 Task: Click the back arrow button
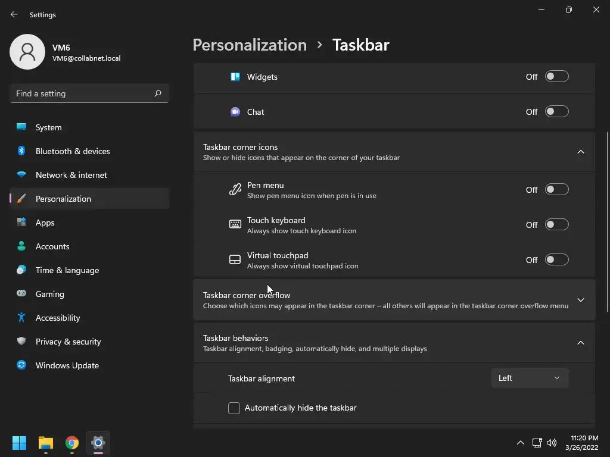(x=14, y=15)
